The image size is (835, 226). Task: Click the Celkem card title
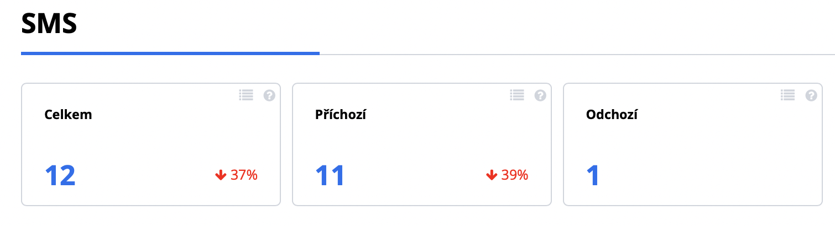click(68, 115)
